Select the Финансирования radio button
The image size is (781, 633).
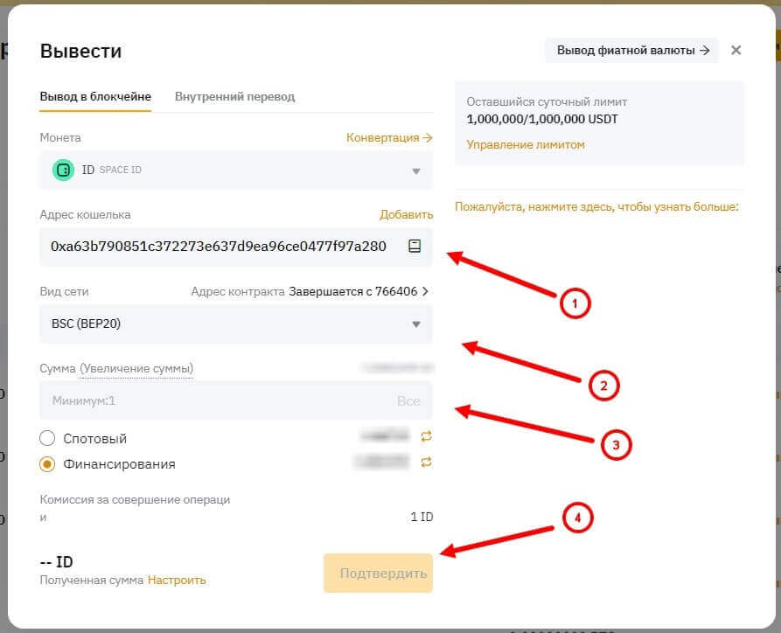pos(48,464)
